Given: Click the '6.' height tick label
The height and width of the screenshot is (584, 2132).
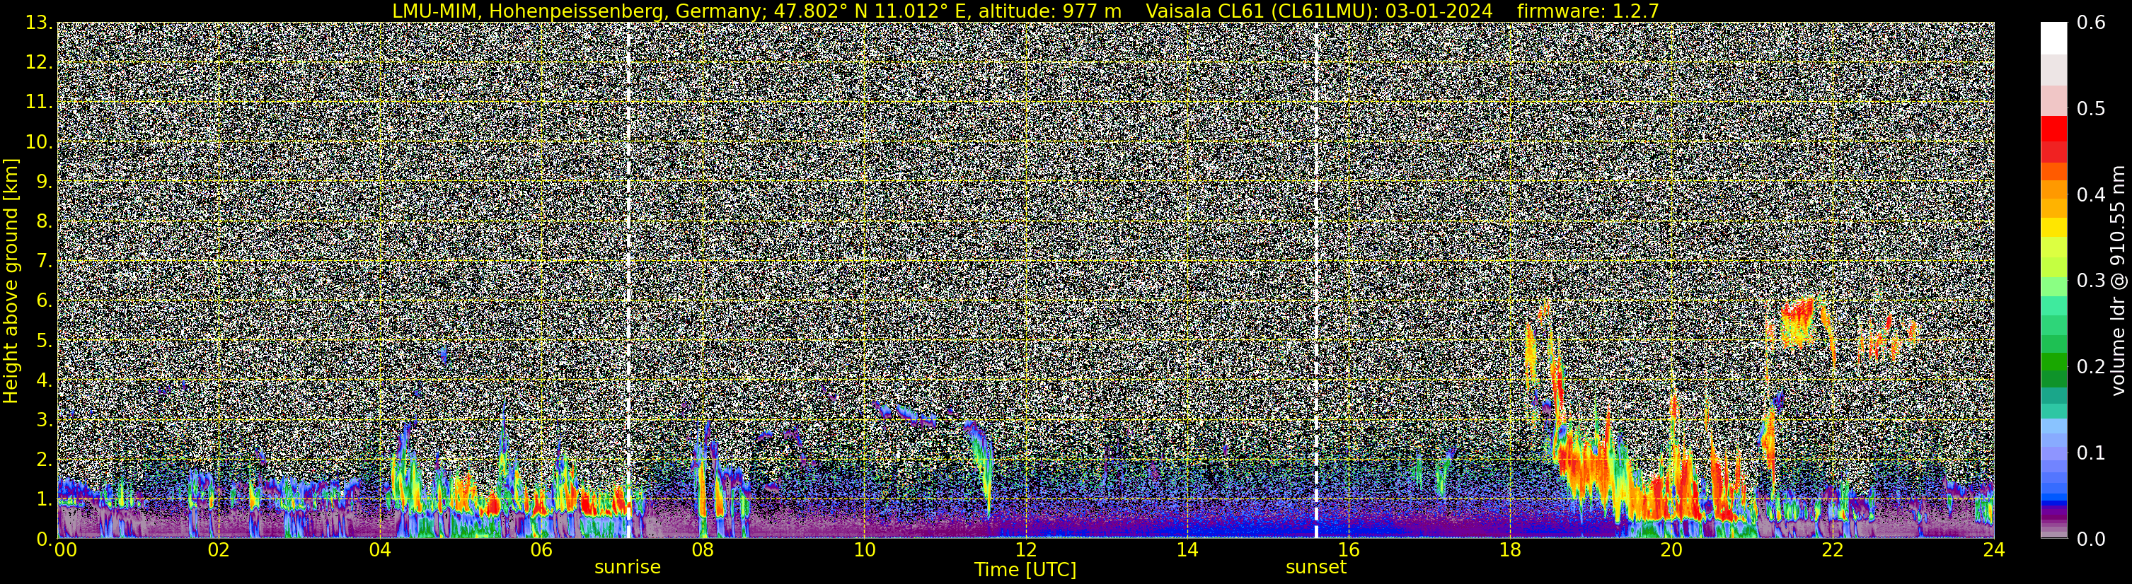Looking at the screenshot, I should pyautogui.click(x=44, y=301).
